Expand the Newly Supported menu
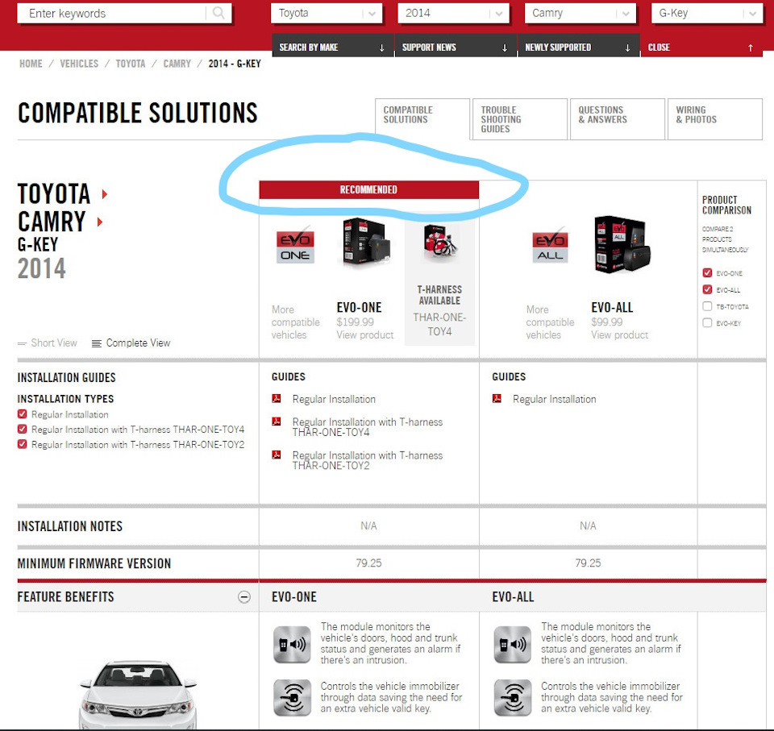The height and width of the screenshot is (731, 774). coord(579,47)
